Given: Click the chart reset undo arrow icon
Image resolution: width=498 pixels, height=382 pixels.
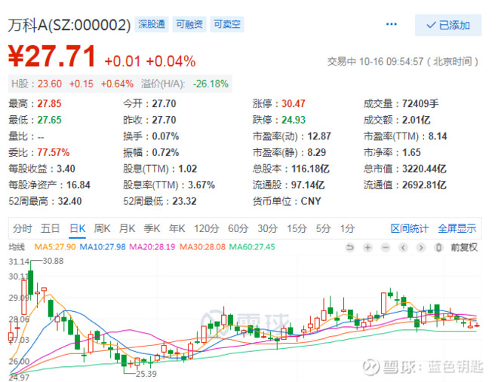Looking at the screenshot, I should 349,247.
